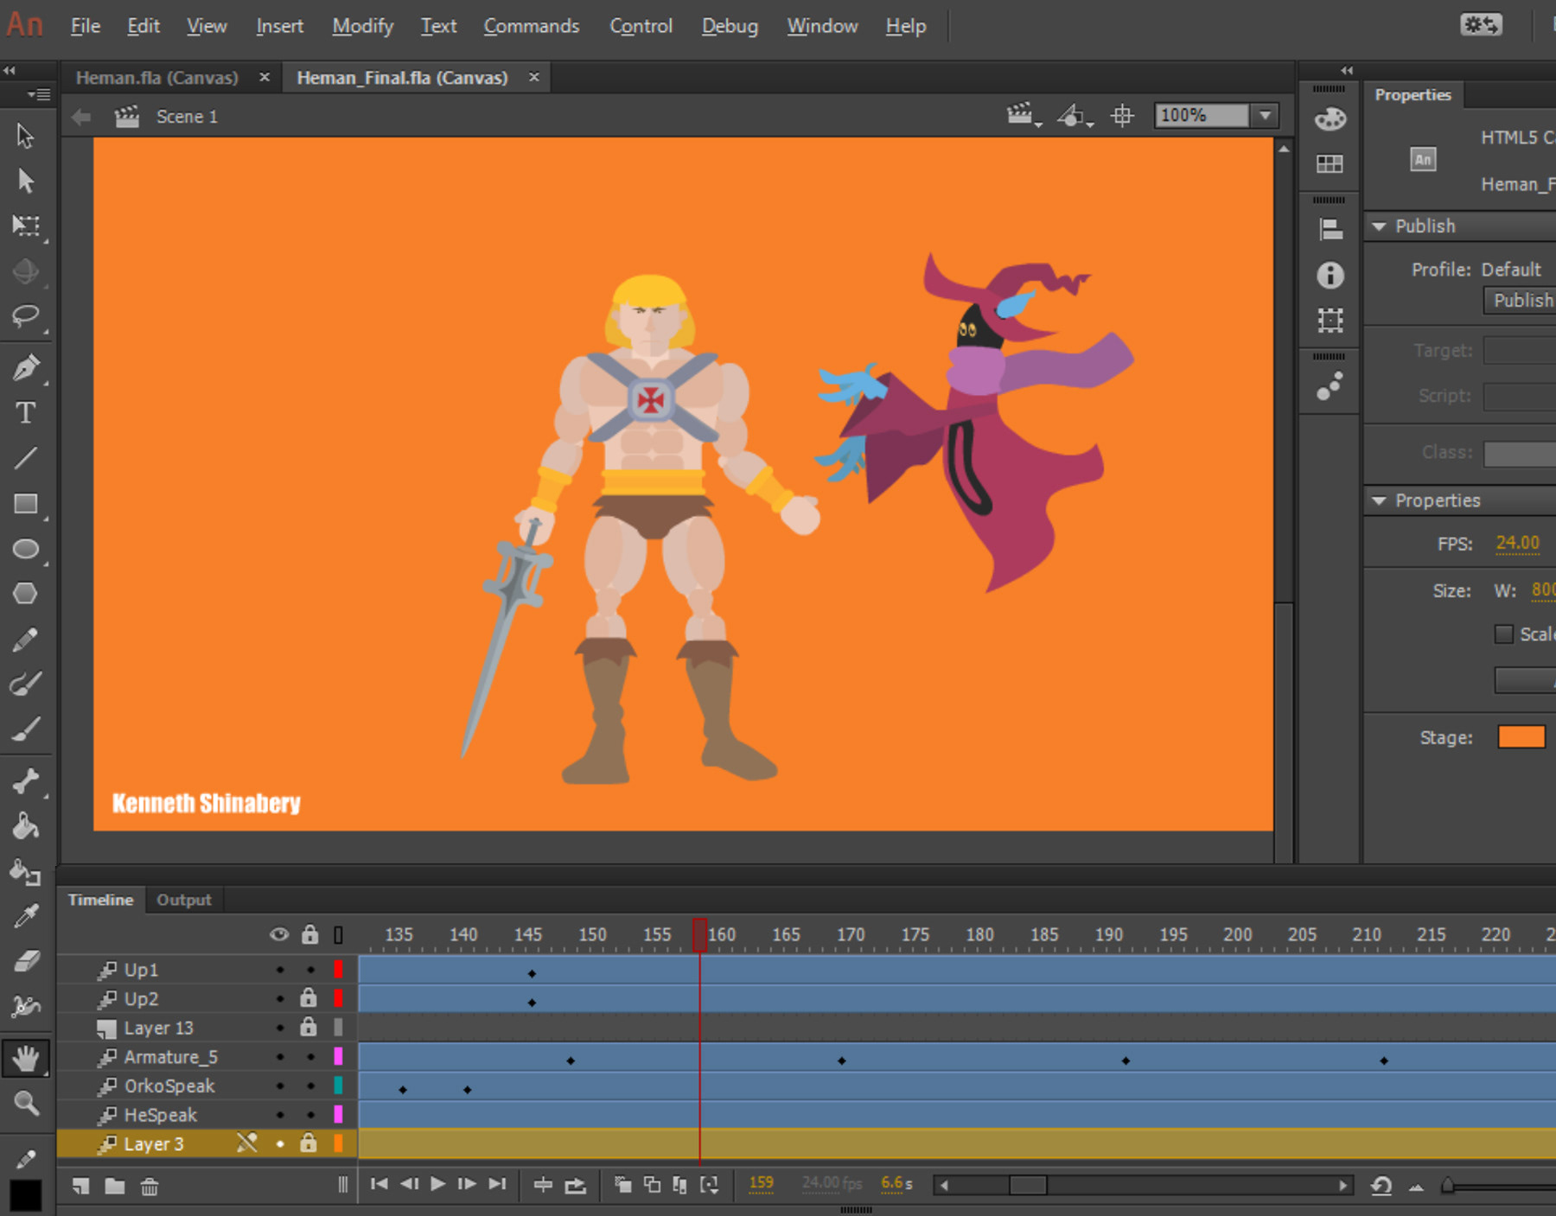Image resolution: width=1556 pixels, height=1216 pixels.
Task: Select the Eyedropper tool
Action: tap(26, 917)
